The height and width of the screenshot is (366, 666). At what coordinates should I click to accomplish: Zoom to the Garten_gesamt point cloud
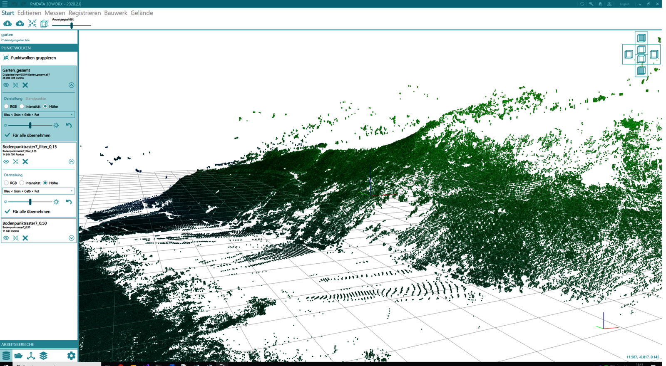pos(15,85)
